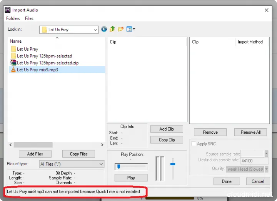Click the volume level slider handle
The image size is (277, 201).
[173, 164]
